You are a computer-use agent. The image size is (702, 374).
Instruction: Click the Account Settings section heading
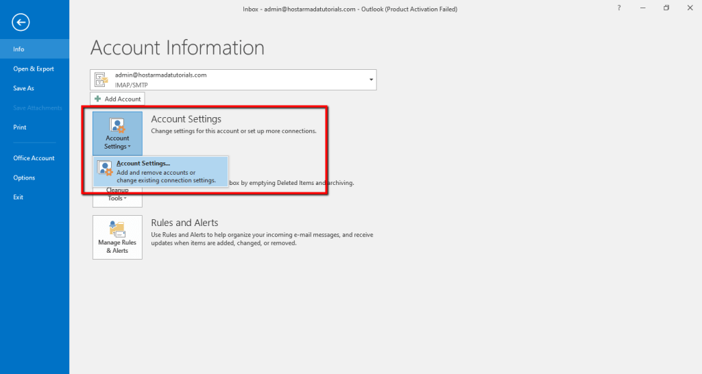click(x=186, y=119)
